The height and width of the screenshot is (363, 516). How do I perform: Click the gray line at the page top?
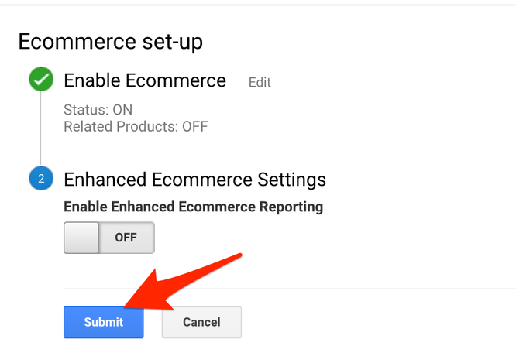point(258,5)
